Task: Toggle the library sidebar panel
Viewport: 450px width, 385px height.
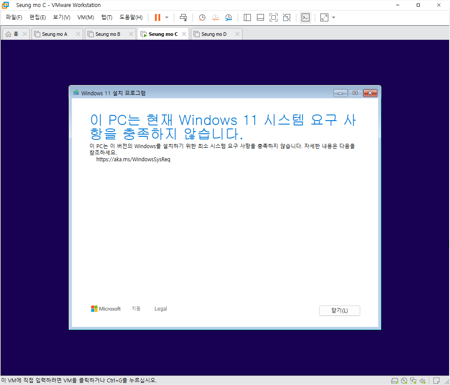Action: click(x=247, y=17)
